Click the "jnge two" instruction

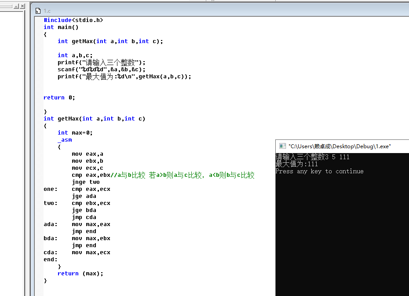pyautogui.click(x=86, y=182)
